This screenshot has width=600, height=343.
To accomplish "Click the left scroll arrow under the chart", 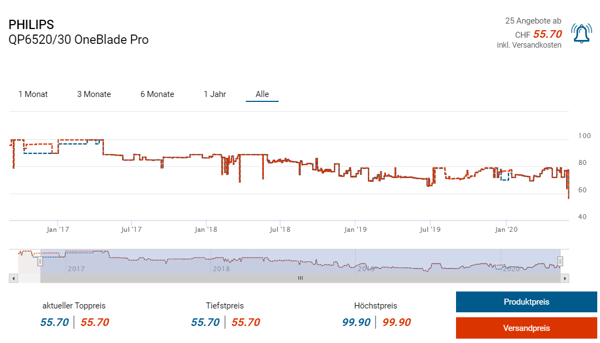I will click(x=13, y=278).
